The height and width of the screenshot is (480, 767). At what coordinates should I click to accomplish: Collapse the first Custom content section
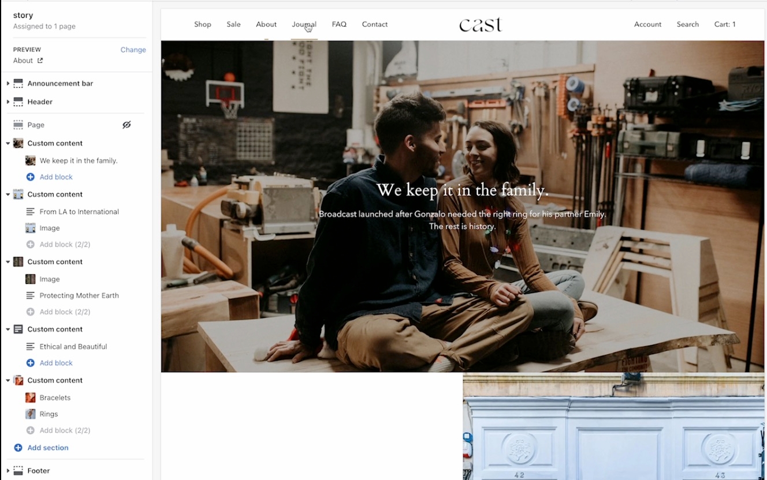pyautogui.click(x=8, y=143)
